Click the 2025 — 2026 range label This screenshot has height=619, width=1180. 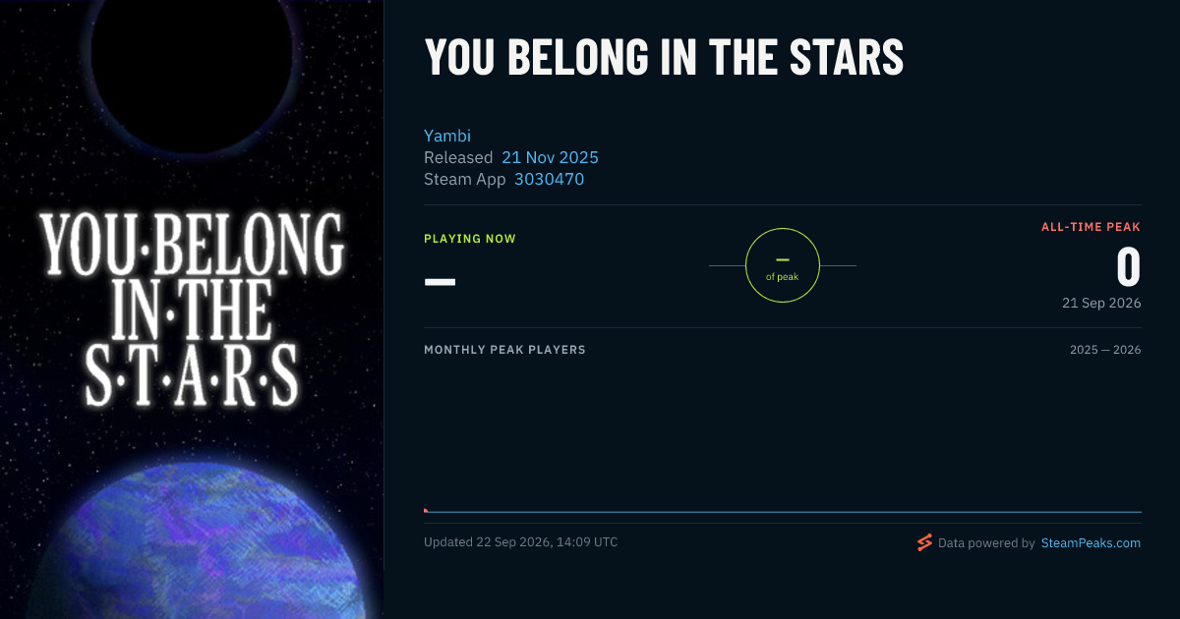pyautogui.click(x=1105, y=350)
